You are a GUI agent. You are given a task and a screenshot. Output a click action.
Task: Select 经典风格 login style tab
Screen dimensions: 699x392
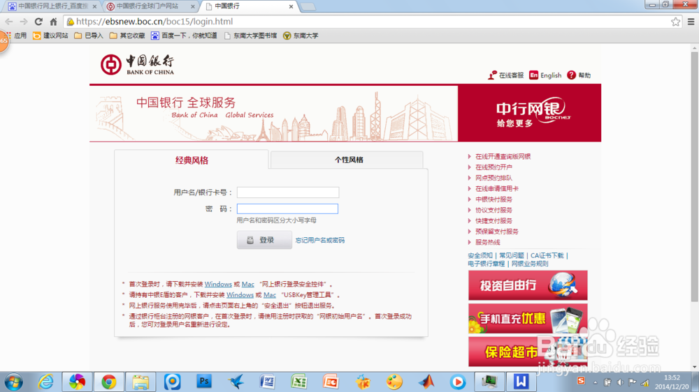[192, 160]
